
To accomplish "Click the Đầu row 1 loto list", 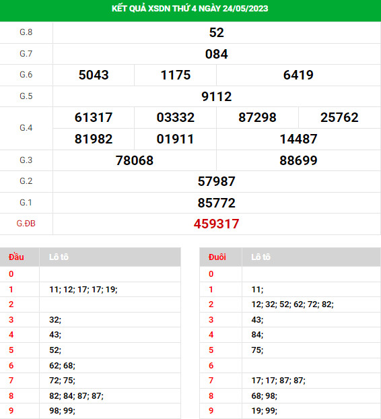I will (83, 290).
